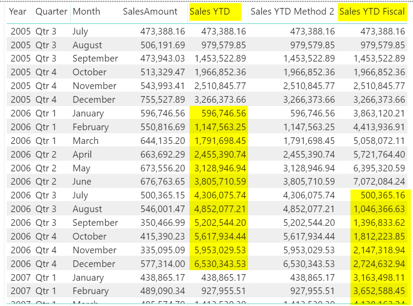Click the Sales YTD Method 2 header
The image size is (413, 306).
click(292, 12)
